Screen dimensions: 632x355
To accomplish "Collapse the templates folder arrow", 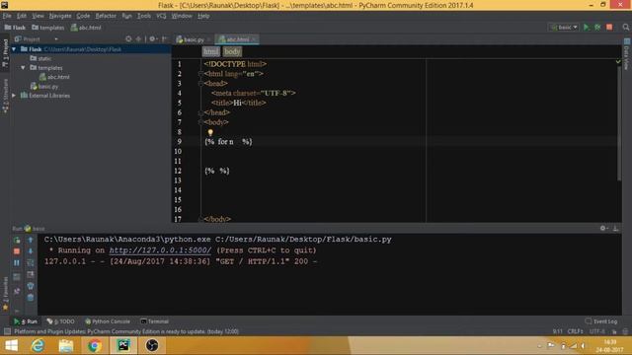I will (23, 68).
